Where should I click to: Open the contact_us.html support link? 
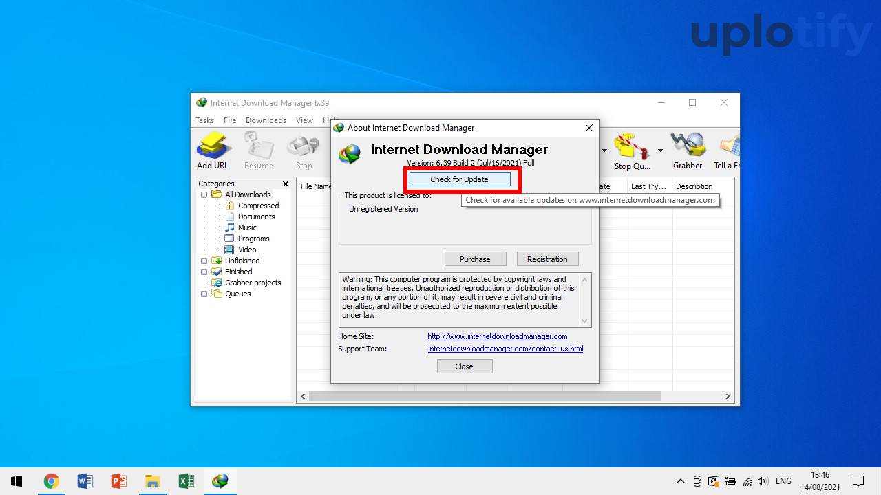click(x=505, y=349)
